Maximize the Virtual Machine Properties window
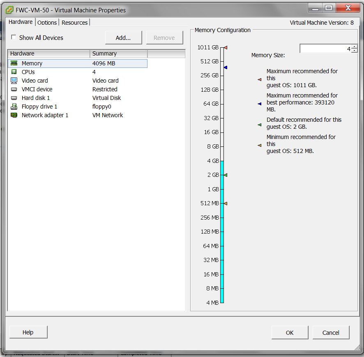The height and width of the screenshot is (357, 364). 329,8
